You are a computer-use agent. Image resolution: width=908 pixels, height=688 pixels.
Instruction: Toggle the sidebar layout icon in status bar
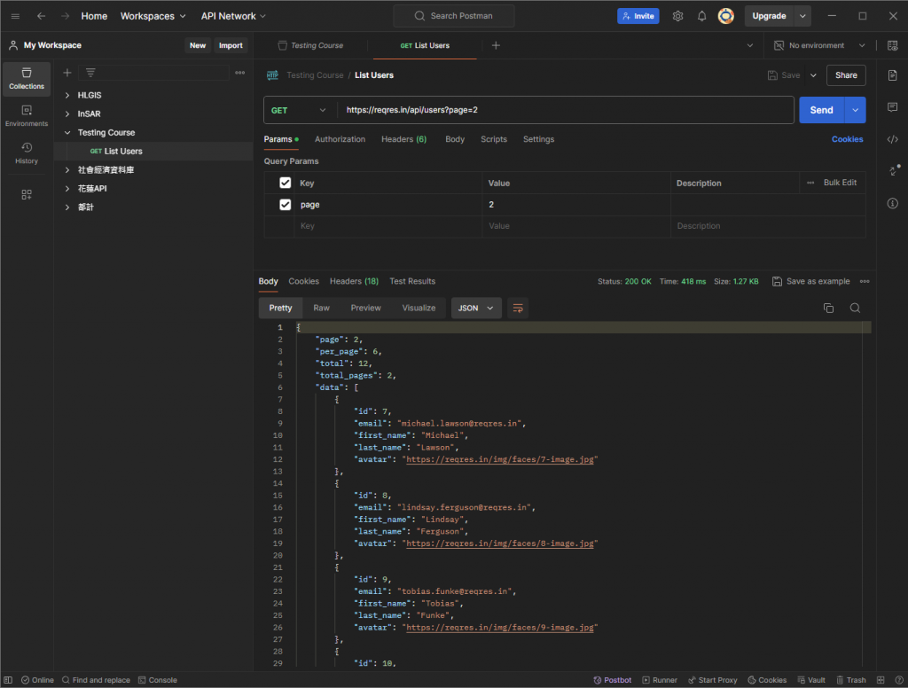8,680
